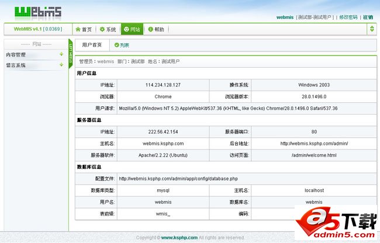
Task: Open the 列表 list tab
Action: [122, 45]
